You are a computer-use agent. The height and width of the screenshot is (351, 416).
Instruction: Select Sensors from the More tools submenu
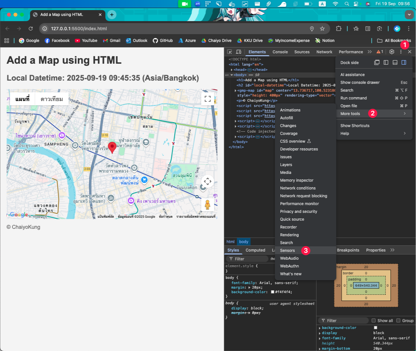pyautogui.click(x=287, y=251)
